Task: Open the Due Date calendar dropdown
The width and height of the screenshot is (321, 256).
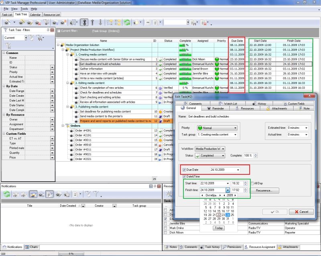Action: coord(238,170)
